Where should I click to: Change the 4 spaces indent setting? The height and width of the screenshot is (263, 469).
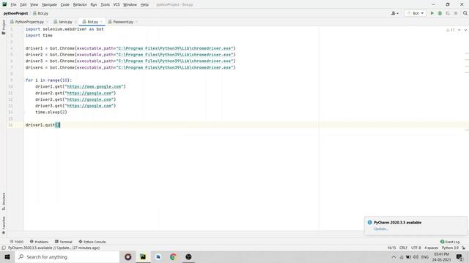point(431,248)
